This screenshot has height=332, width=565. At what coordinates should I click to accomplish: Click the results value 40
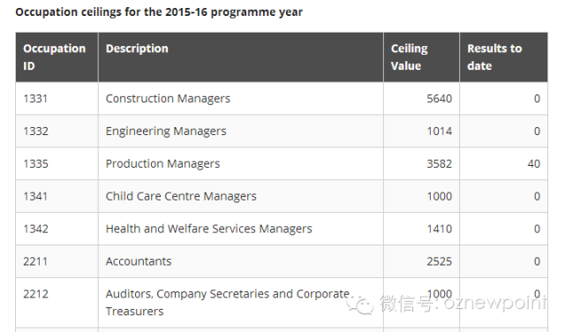533,163
